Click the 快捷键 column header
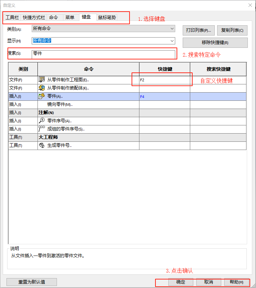 coord(165,69)
